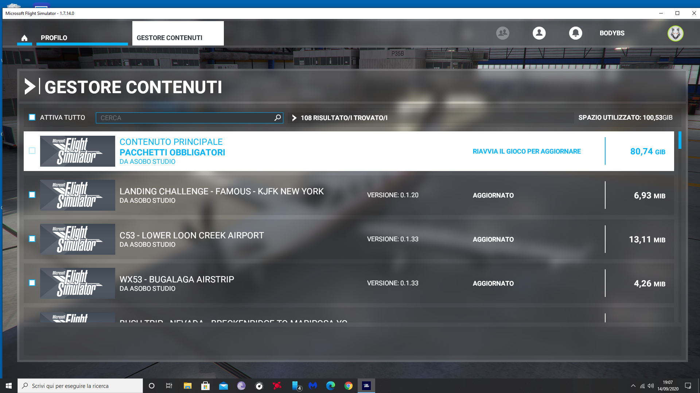700x393 pixels.
Task: Click the 13,11 MiB size value
Action: [x=647, y=239]
